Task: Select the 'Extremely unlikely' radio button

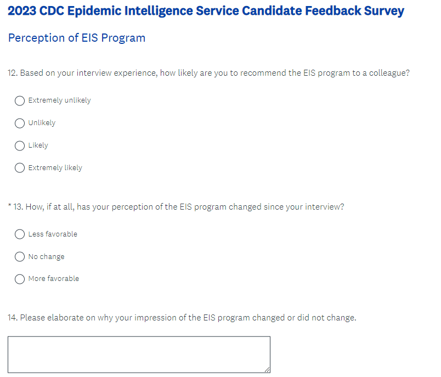Action: 20,100
